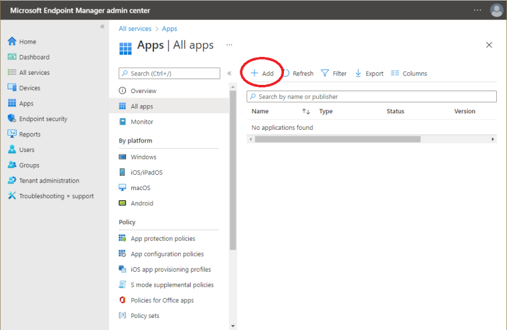
Task: Open Devices icon in left sidebar
Action: coord(12,87)
